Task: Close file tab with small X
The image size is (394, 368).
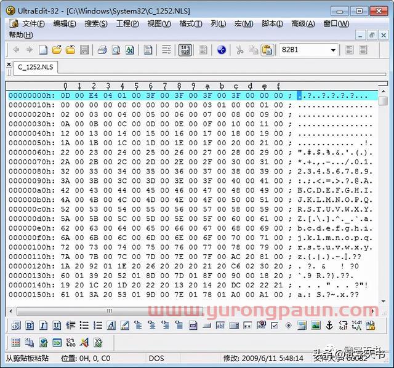Action: 9,64
